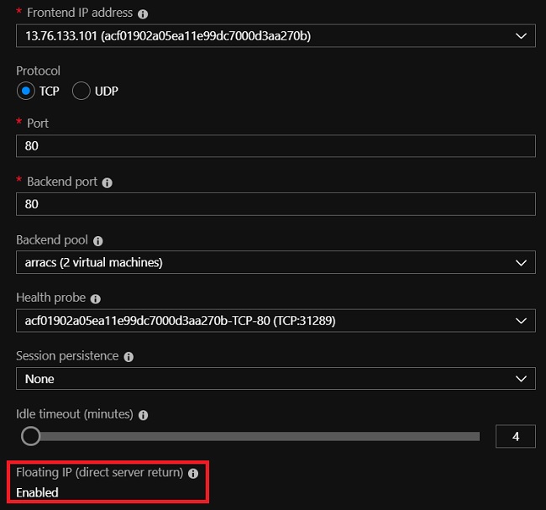The width and height of the screenshot is (546, 510).
Task: Select the TCP protocol radio button
Action: point(26,91)
